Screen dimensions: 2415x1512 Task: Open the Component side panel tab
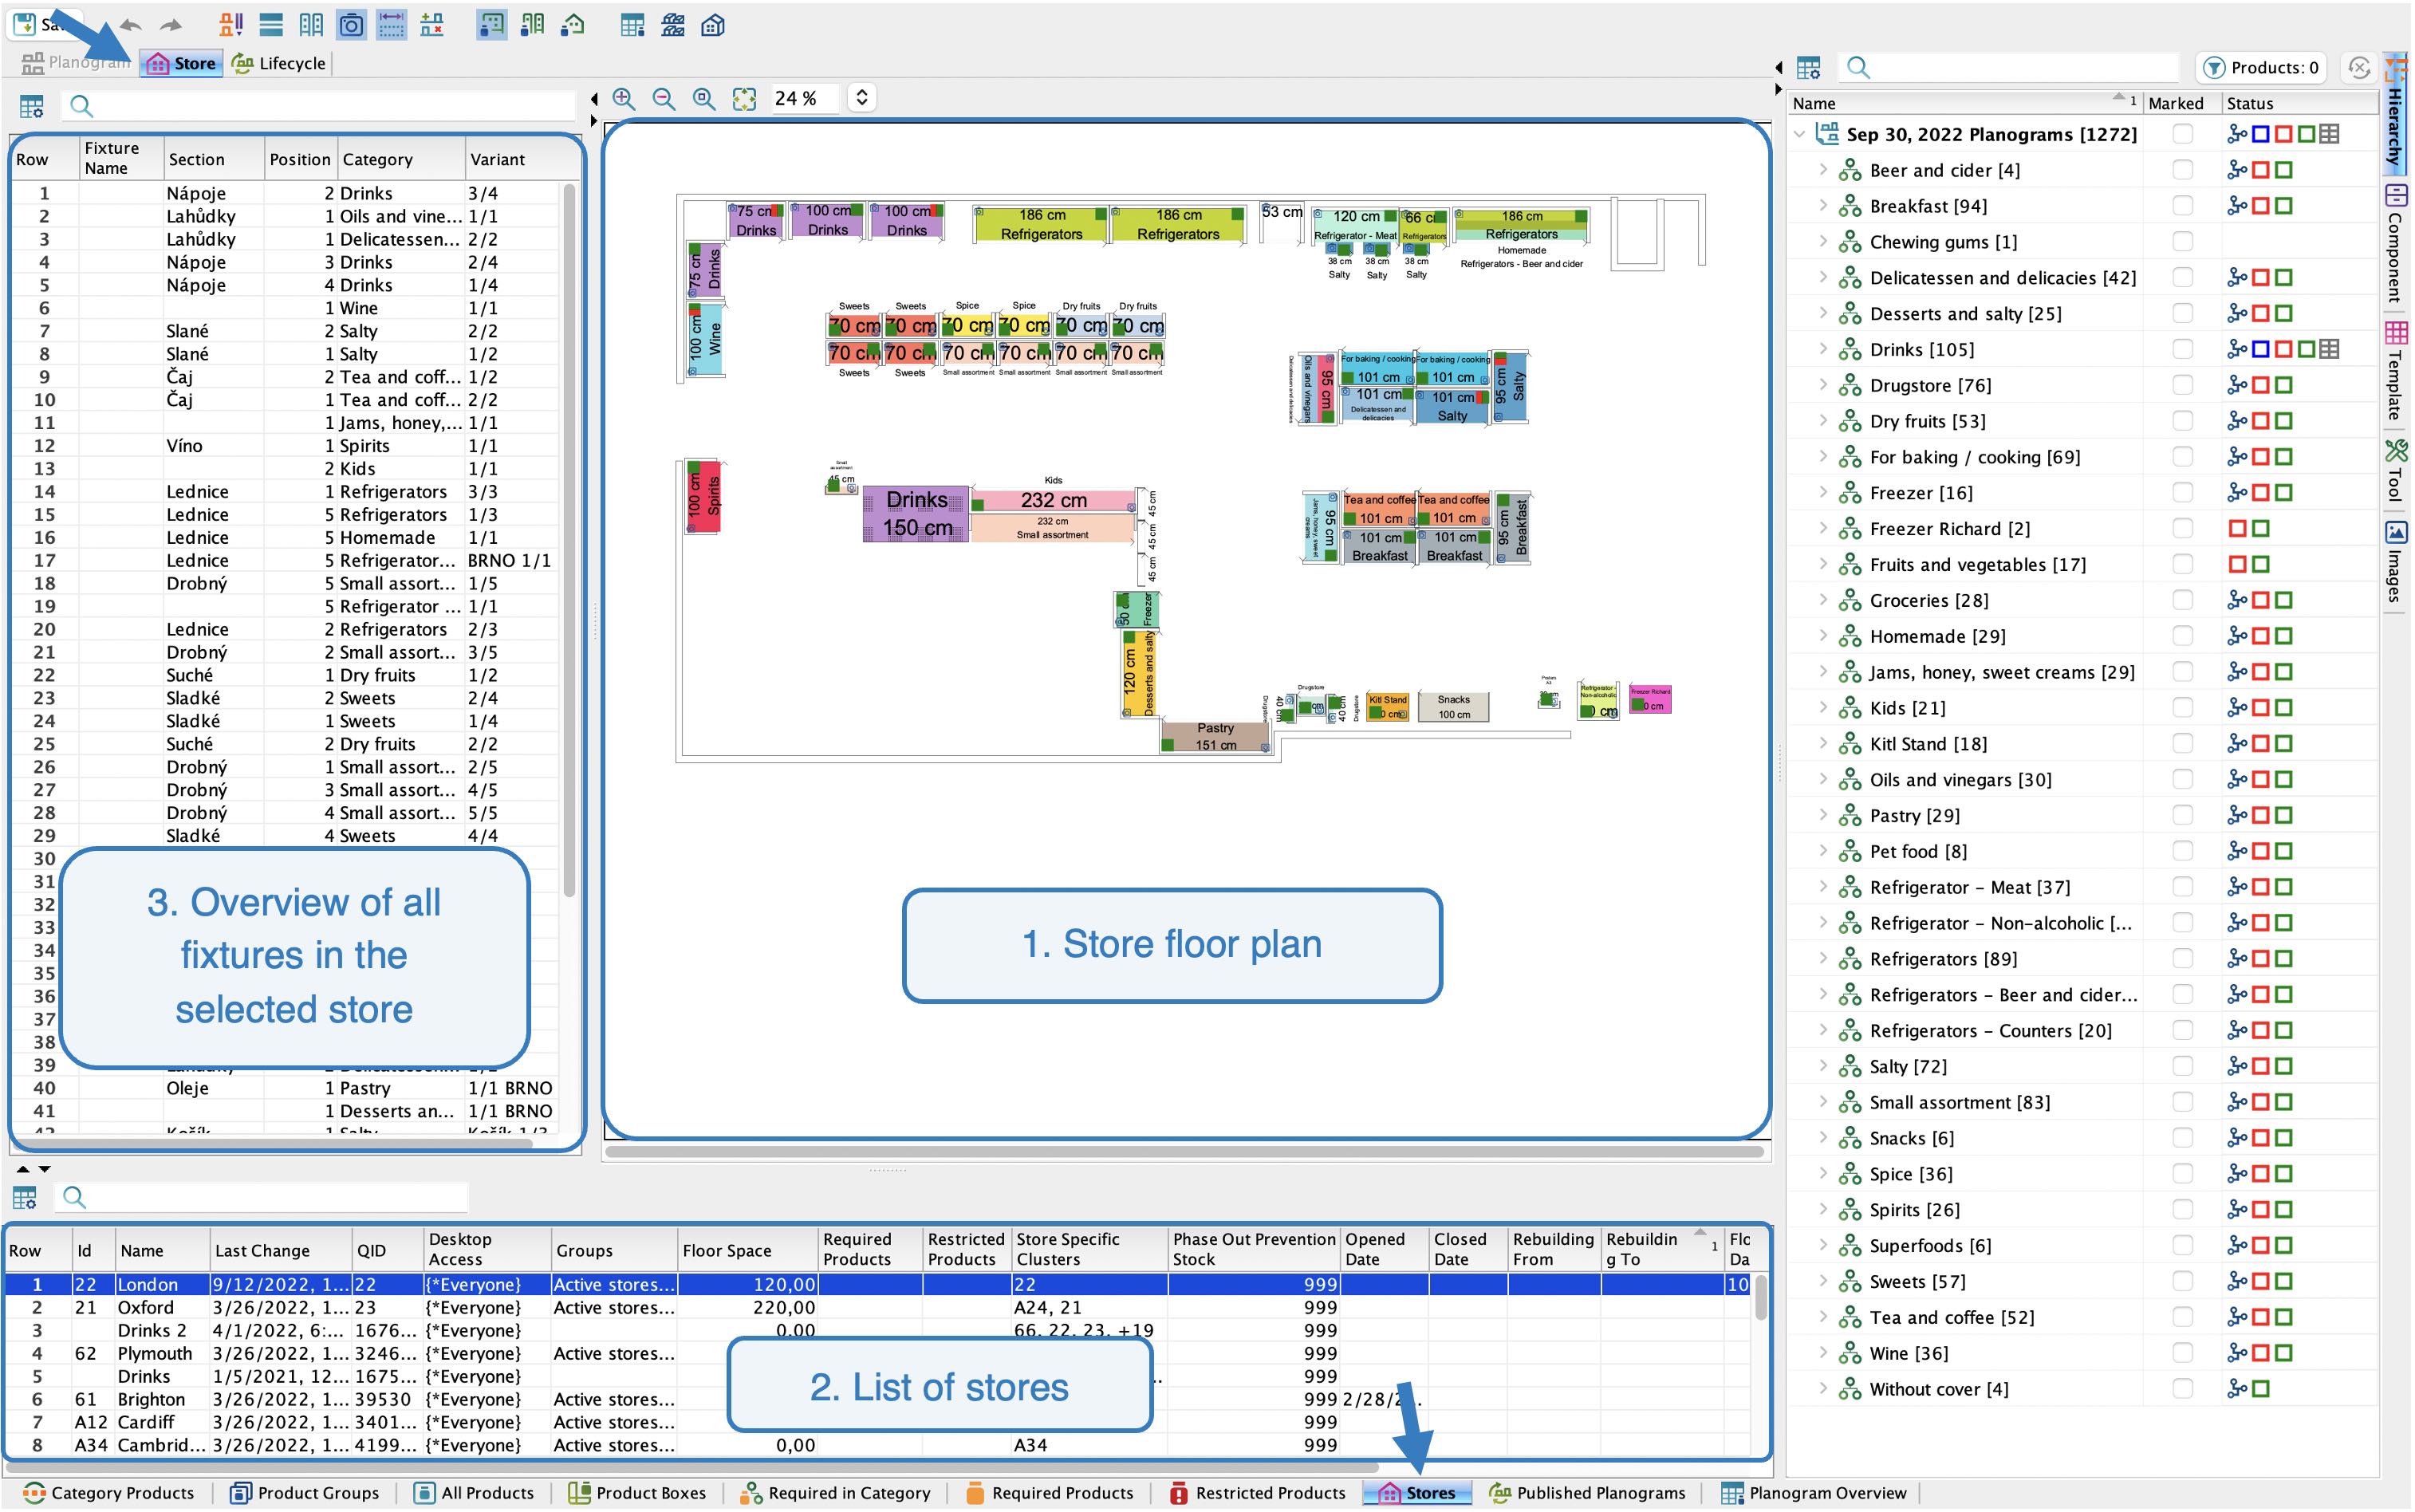[x=2396, y=243]
